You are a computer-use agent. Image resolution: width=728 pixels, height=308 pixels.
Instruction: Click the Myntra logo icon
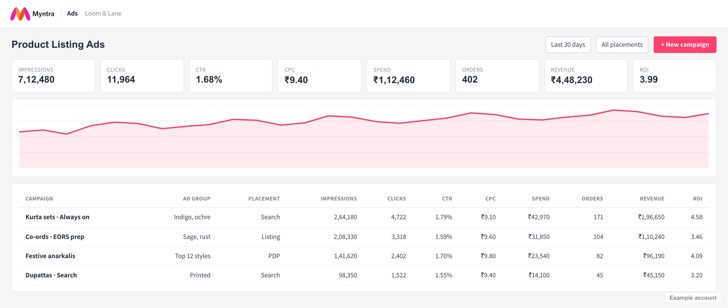[20, 14]
